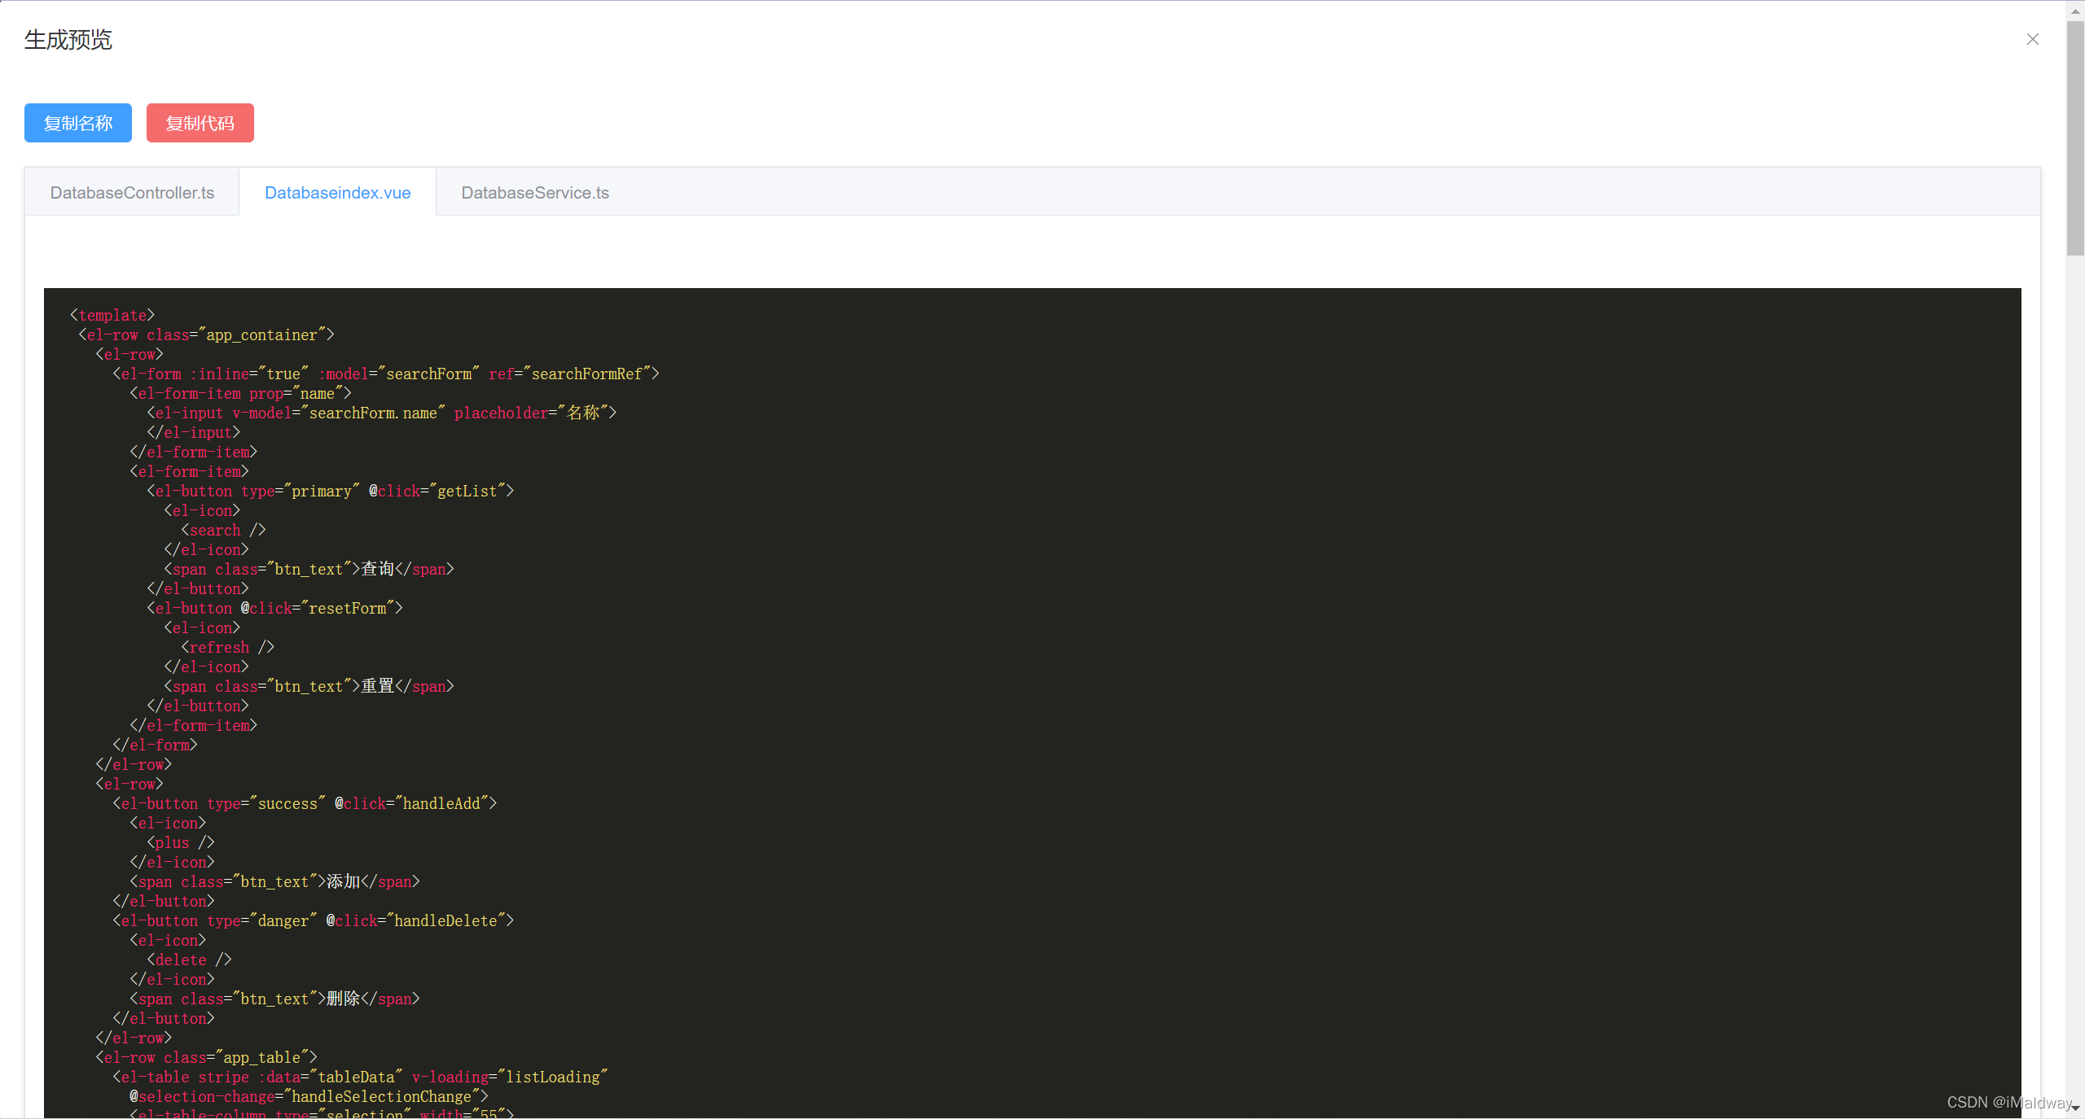Image resolution: width=2085 pixels, height=1119 pixels.
Task: Open the DatabaseService.ts tab
Action: coord(535,193)
